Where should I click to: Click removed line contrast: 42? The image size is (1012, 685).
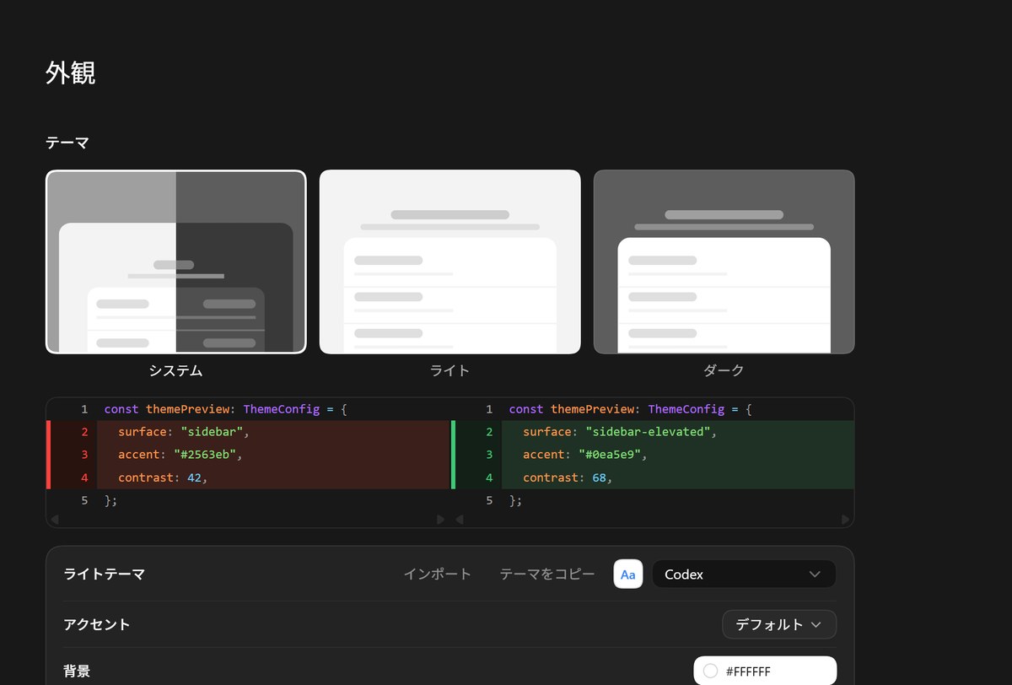coord(249,477)
